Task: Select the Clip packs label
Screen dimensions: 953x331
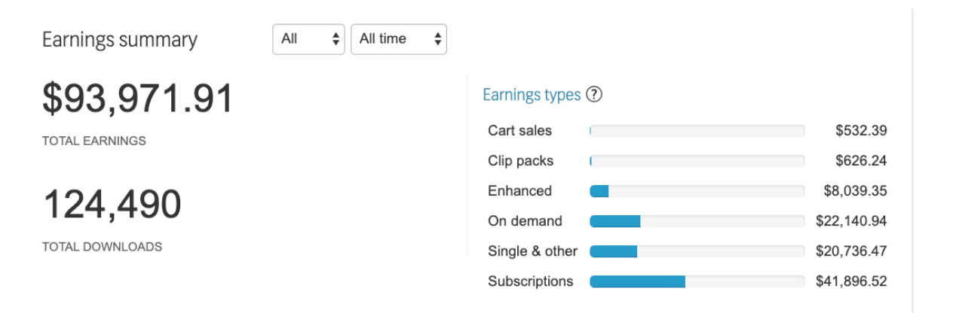Action: (x=520, y=161)
